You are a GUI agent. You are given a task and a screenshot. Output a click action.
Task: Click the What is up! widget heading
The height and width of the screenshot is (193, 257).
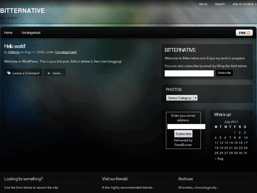coord(222,114)
